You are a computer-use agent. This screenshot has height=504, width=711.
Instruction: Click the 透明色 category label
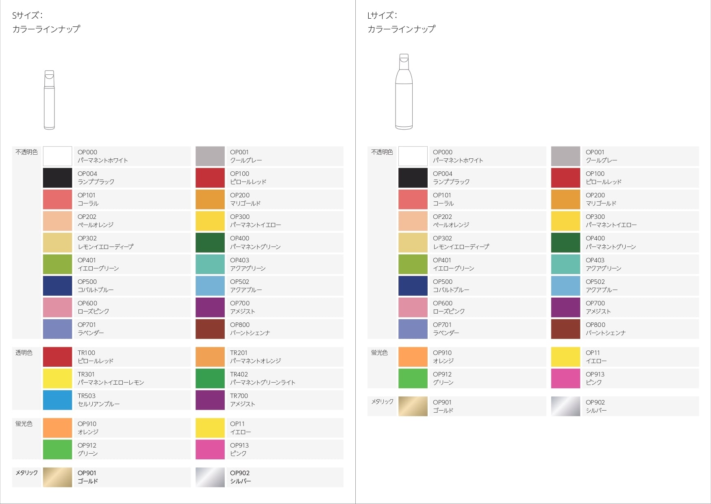(24, 353)
